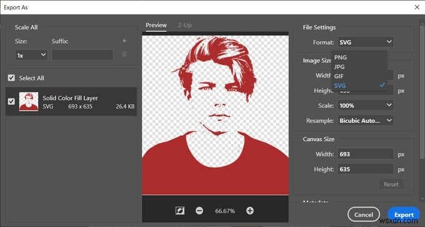
Task: Click the Canvas Size Width field 693
Action: (366, 154)
